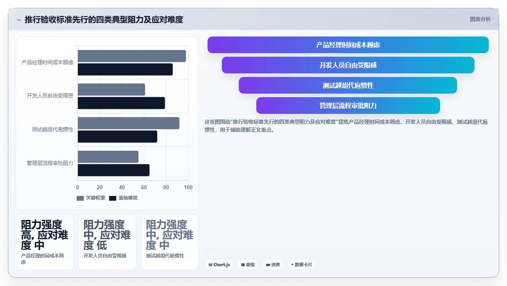Open the card captioned 测试越俎代庖惯性
Screen dimensions: 507x286
(x=170, y=242)
